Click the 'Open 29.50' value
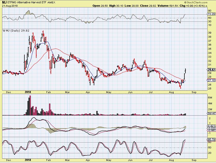The height and width of the screenshot is (163, 216). (100, 6)
